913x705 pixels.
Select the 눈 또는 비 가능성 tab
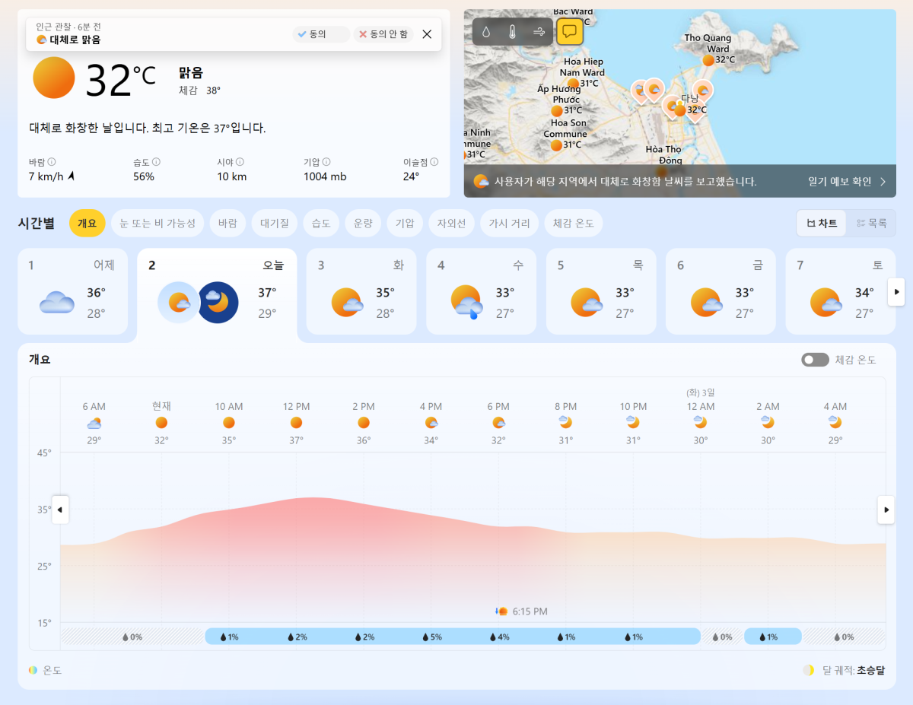click(x=157, y=223)
